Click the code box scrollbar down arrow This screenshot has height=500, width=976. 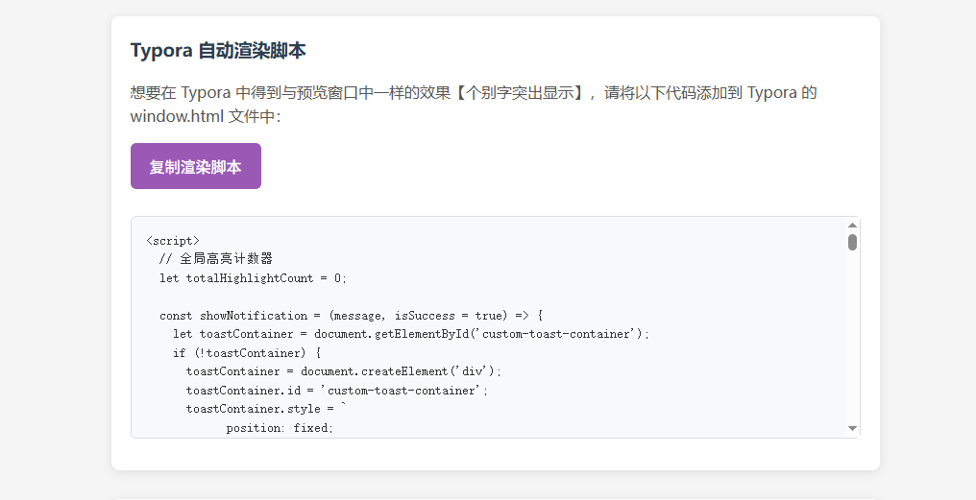852,428
